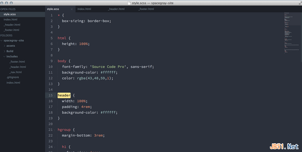Expand the assets folder arrow
The height and width of the screenshot is (152, 302).
(4, 46)
